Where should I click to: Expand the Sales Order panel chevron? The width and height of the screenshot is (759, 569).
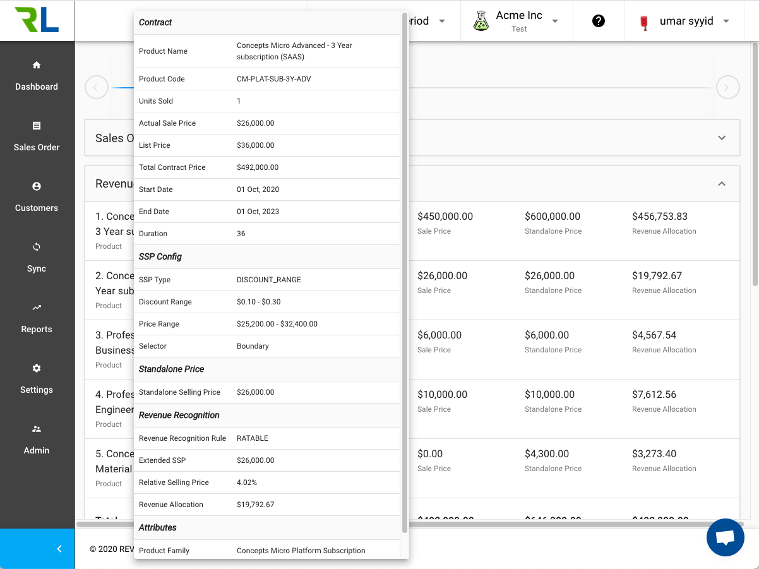point(722,138)
